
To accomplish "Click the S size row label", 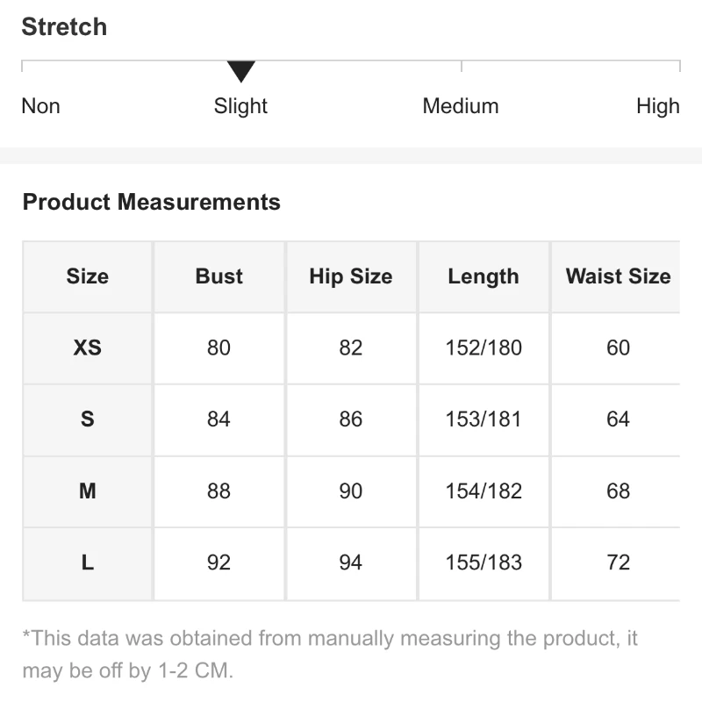I will 88,419.
